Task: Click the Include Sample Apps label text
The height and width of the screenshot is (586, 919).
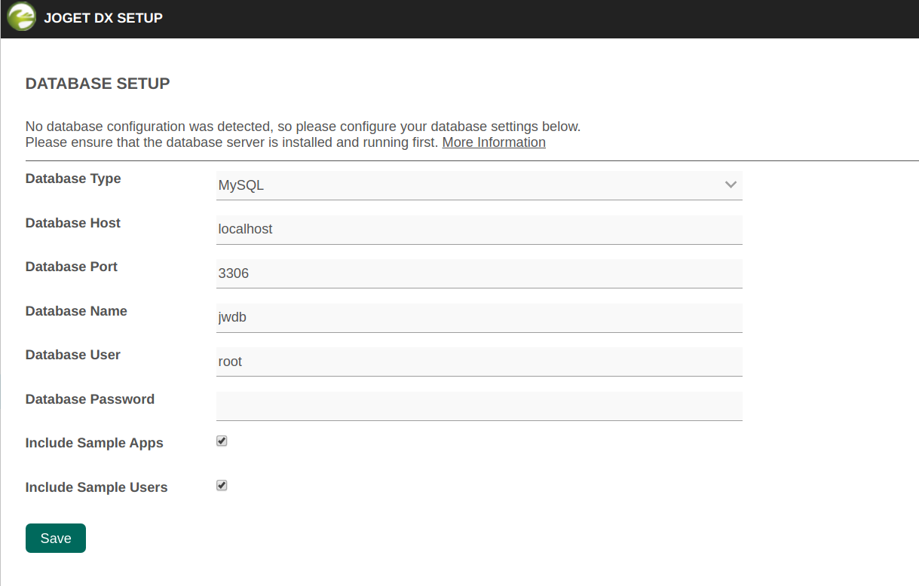Action: click(x=94, y=443)
